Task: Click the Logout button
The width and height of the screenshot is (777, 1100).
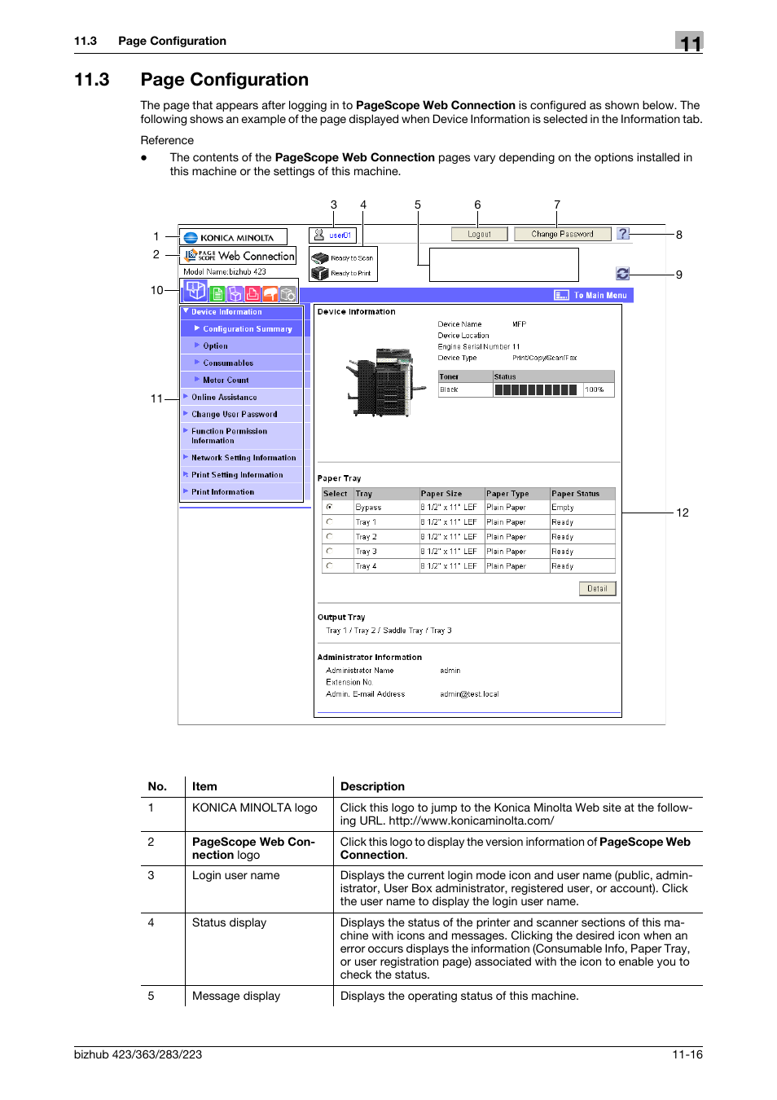Action: 480,234
